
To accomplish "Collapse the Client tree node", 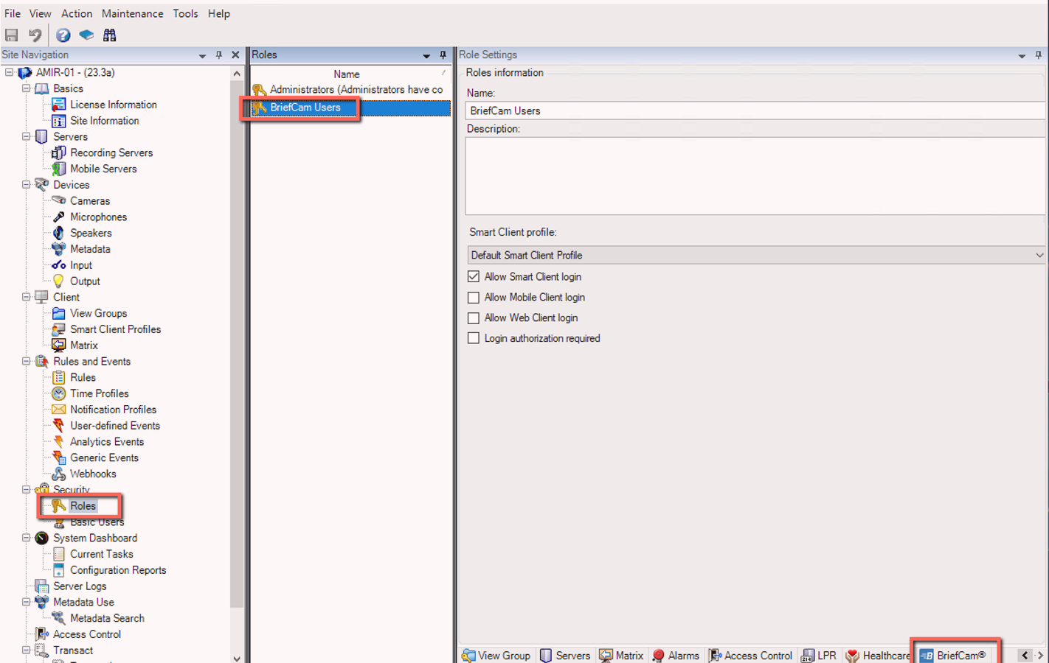I will point(27,297).
